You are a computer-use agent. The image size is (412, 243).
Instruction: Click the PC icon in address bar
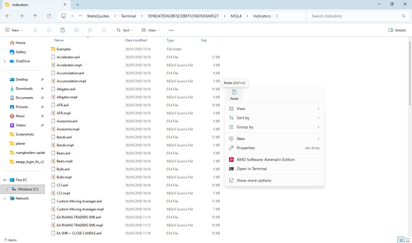[x=64, y=16]
